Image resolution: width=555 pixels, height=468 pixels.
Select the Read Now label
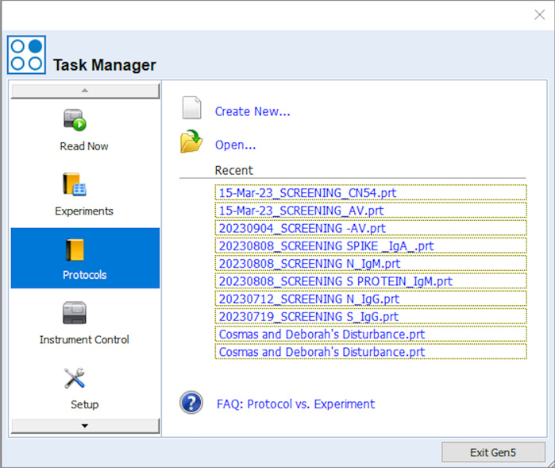pos(84,146)
